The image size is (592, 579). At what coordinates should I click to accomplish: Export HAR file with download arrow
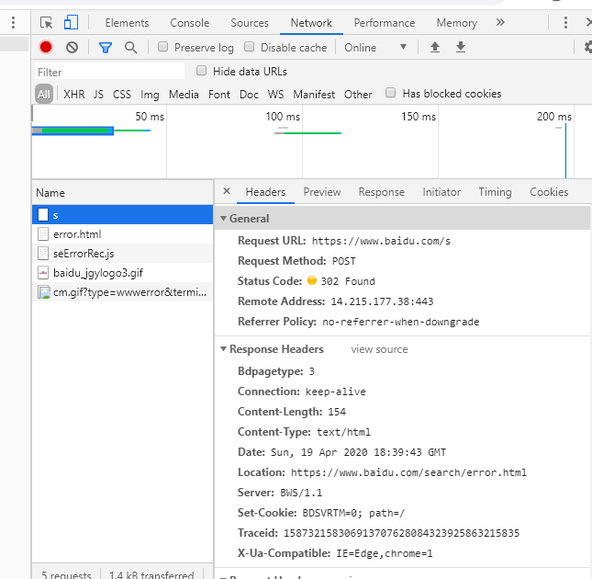point(461,47)
